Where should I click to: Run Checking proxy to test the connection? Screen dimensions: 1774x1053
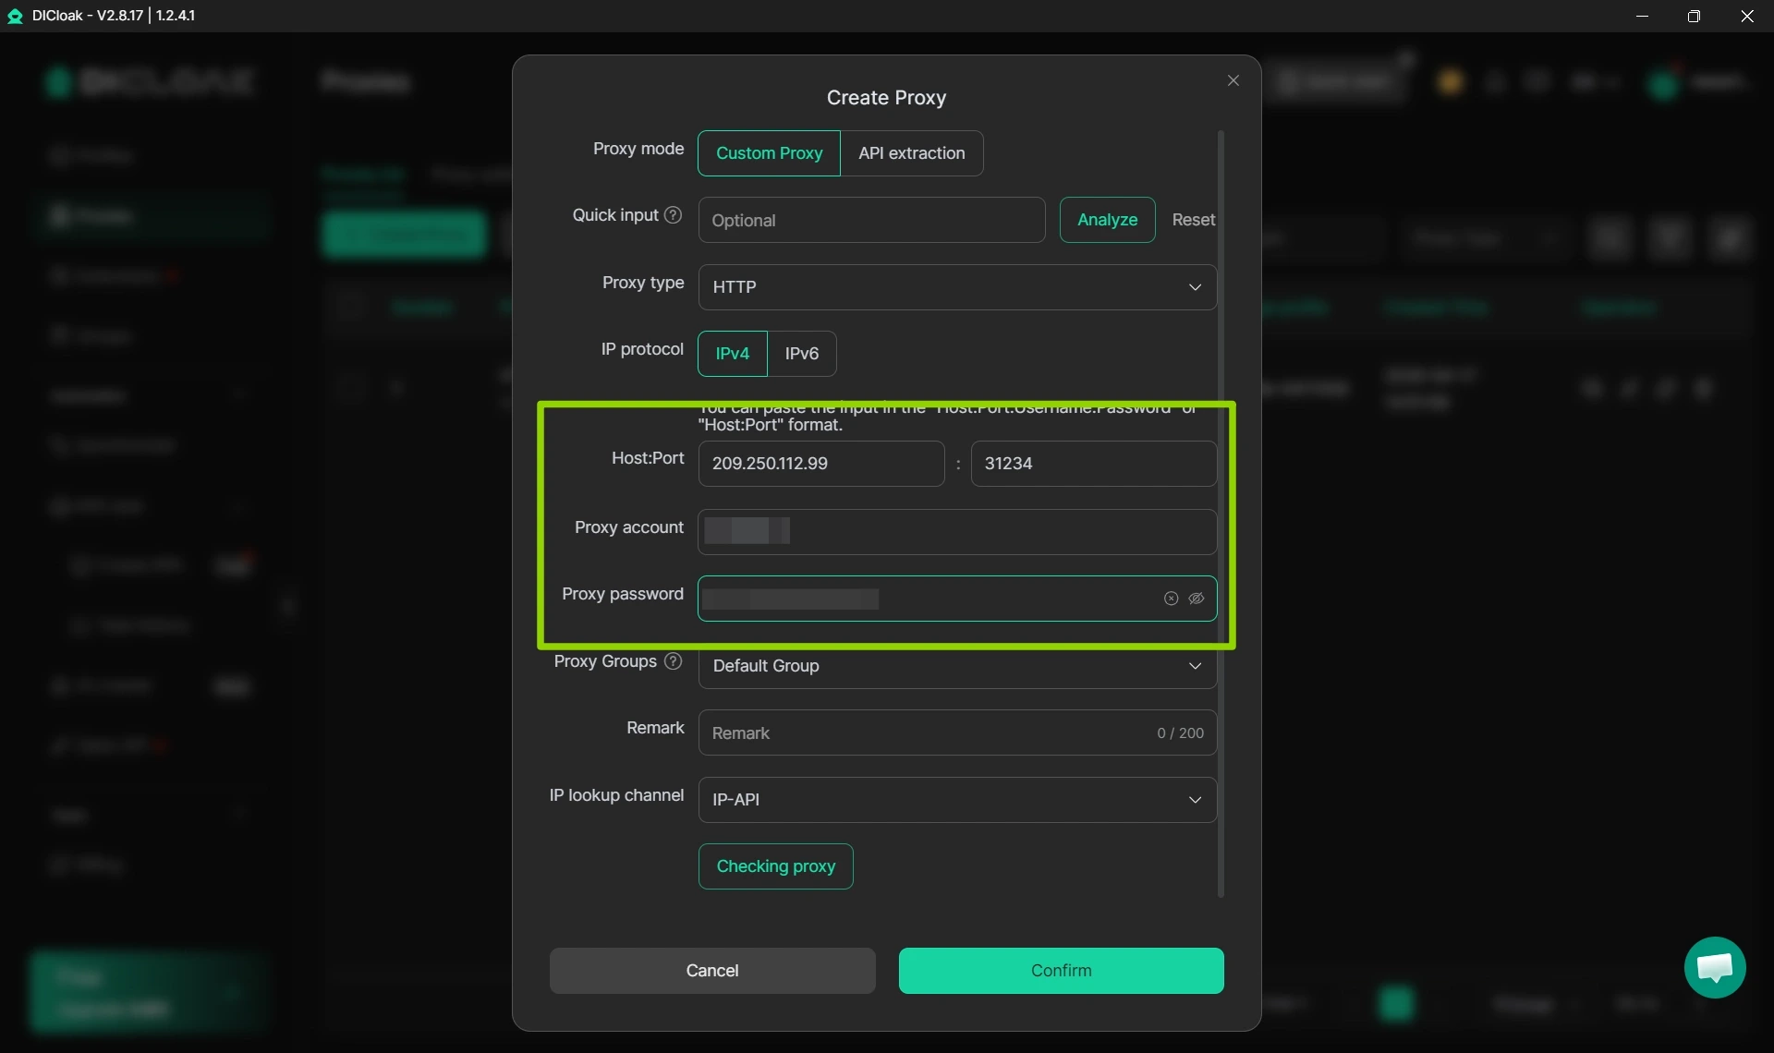pos(775,866)
